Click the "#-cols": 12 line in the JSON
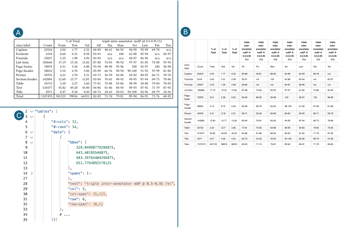The height and width of the screenshot is (250, 340). tap(64, 122)
